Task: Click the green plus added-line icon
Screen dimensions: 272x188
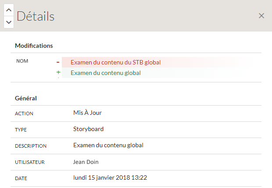Action: [58, 72]
